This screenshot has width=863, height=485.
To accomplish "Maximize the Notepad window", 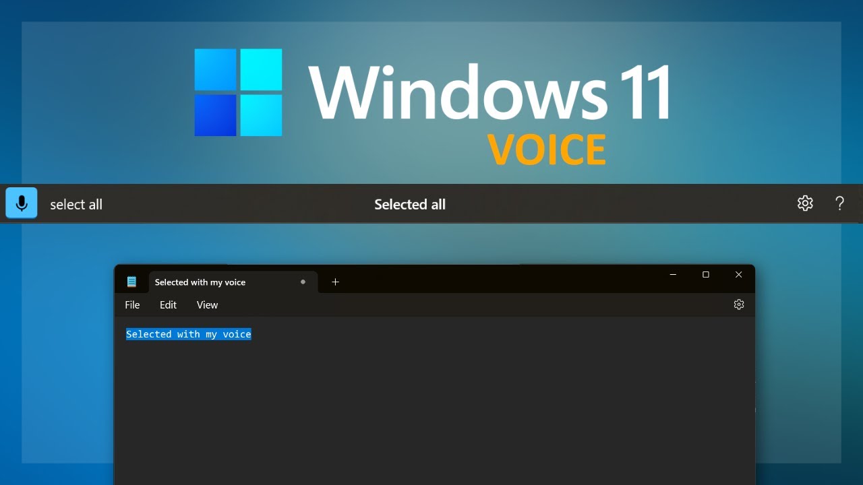I will coord(706,275).
